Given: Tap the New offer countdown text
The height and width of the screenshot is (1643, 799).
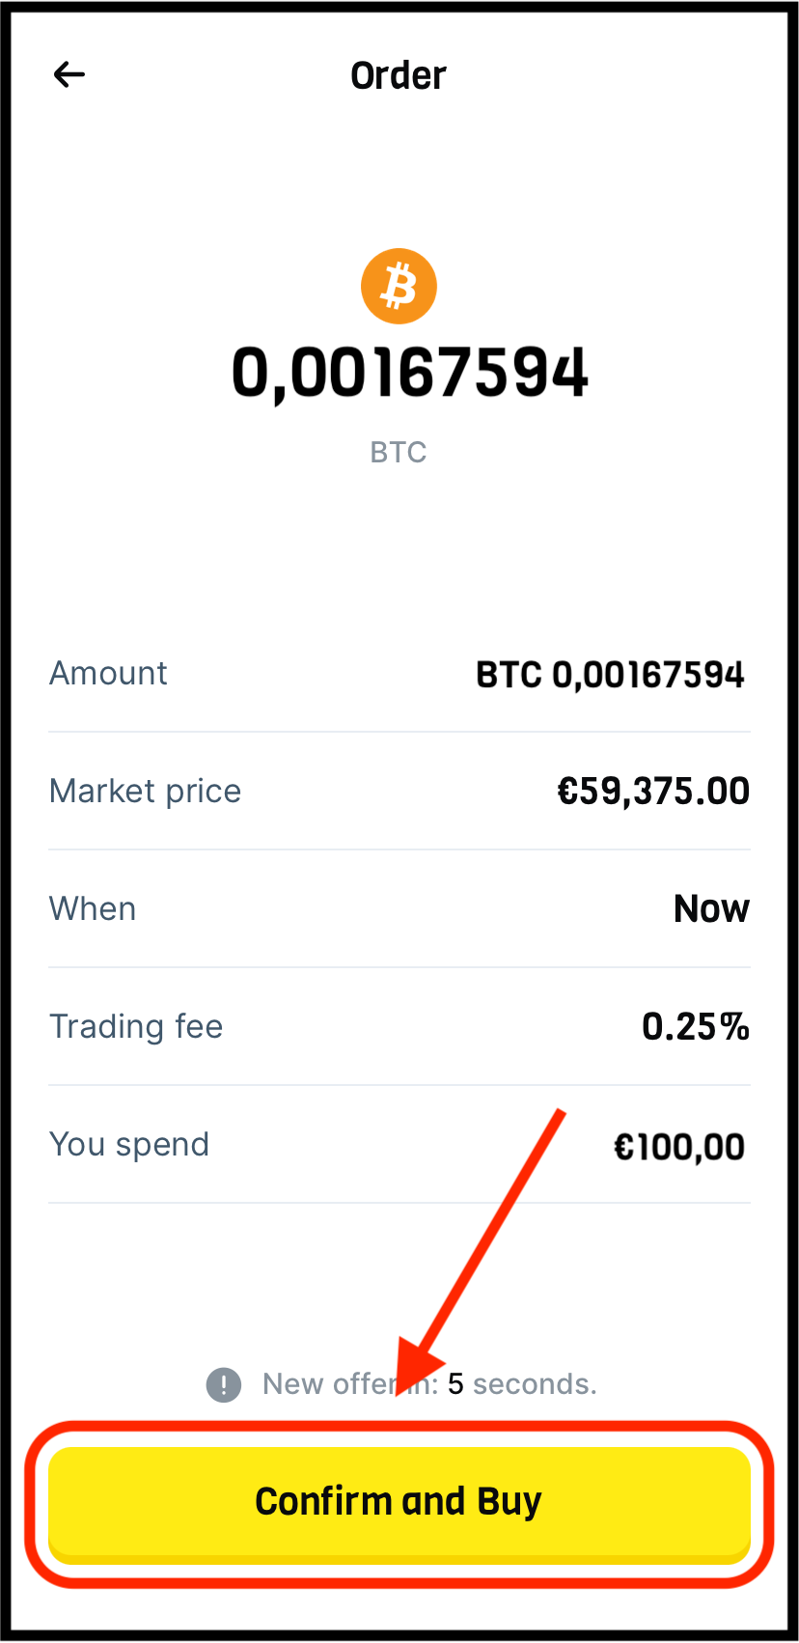Looking at the screenshot, I should tap(429, 1384).
